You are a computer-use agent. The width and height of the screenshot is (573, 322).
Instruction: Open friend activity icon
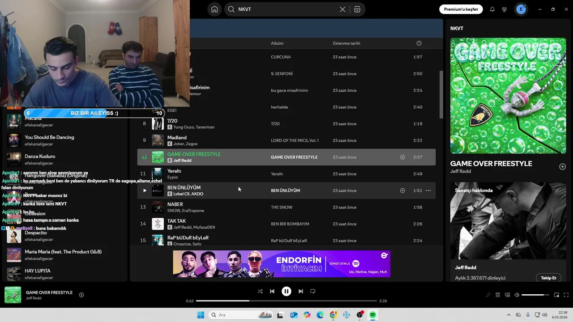tap(505, 9)
